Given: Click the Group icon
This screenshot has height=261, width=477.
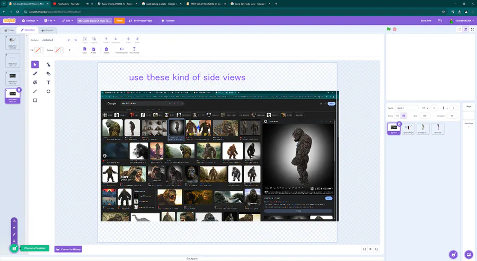Looking at the screenshot, I should [85, 40].
